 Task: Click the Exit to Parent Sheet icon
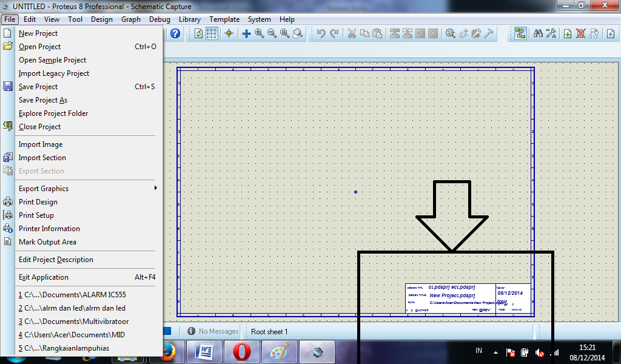(x=594, y=33)
